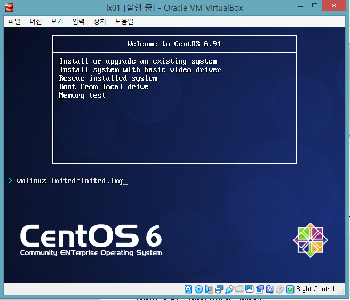Open the hard disk activity indicator
This screenshot has width=350, height=300.
(188, 289)
